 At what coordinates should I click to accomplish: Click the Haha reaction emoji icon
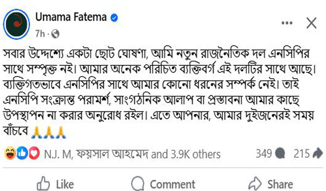(10, 153)
